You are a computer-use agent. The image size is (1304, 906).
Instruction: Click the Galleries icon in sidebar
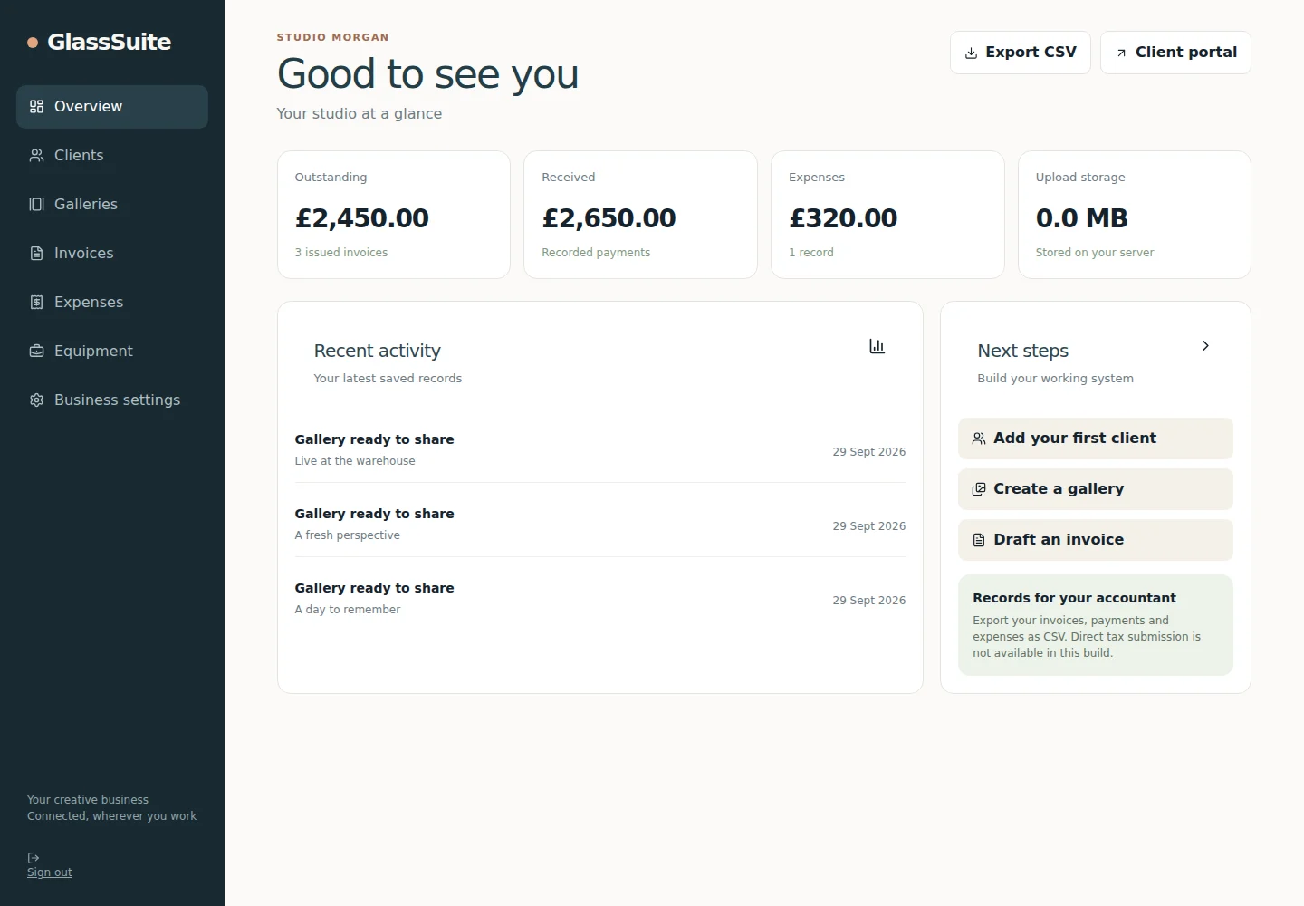point(36,205)
